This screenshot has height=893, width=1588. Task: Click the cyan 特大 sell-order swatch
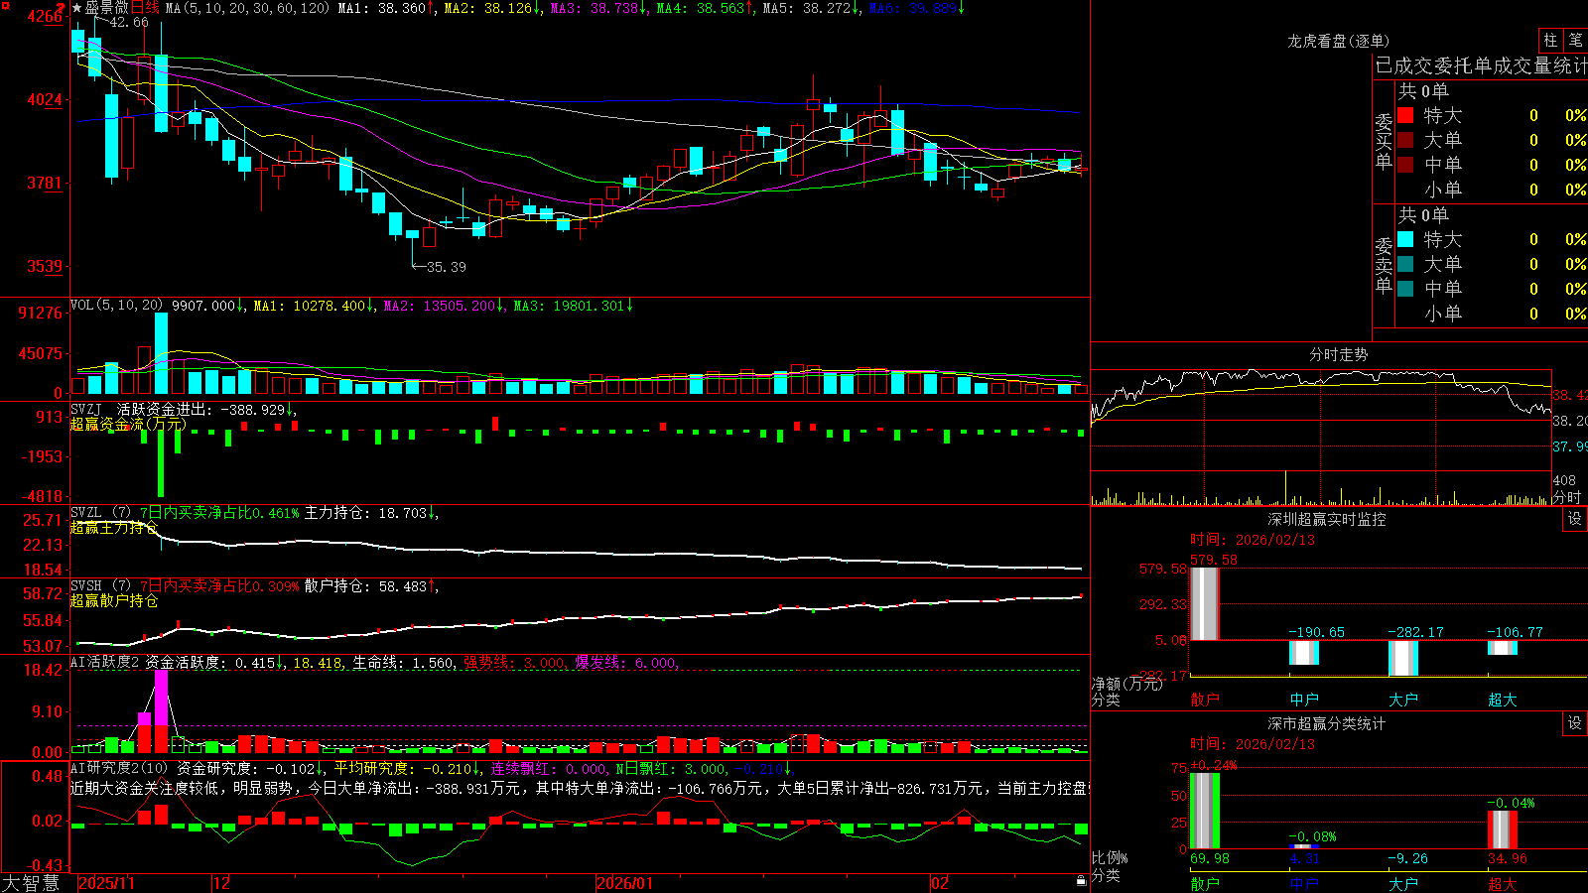[x=1405, y=239]
